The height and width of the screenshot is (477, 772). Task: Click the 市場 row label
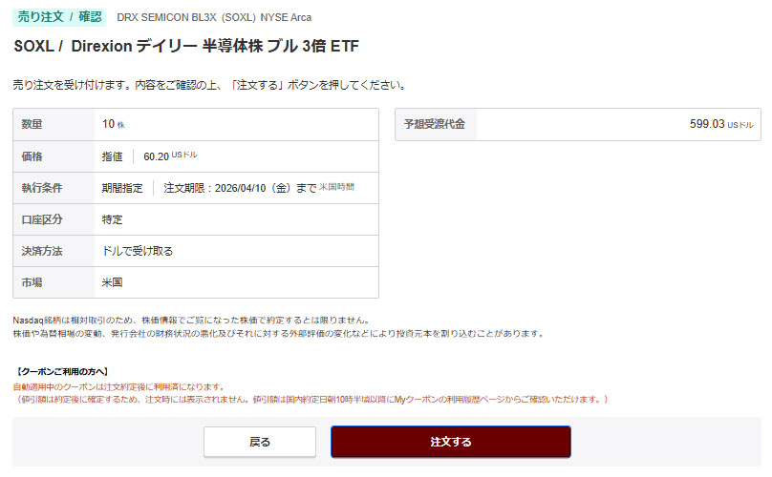click(x=32, y=282)
